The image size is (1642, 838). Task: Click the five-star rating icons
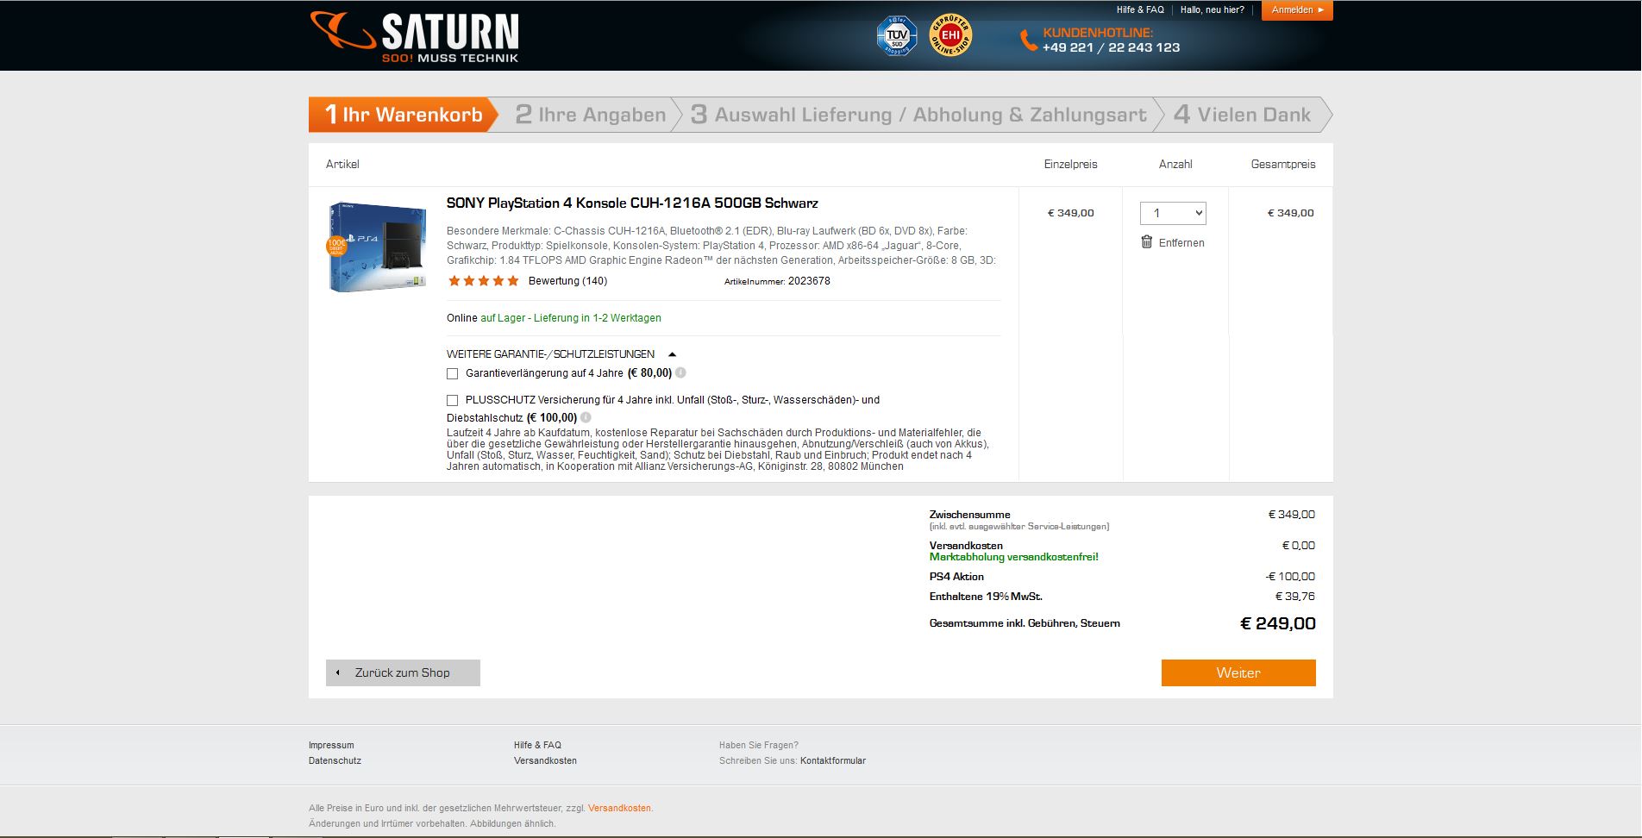484,281
